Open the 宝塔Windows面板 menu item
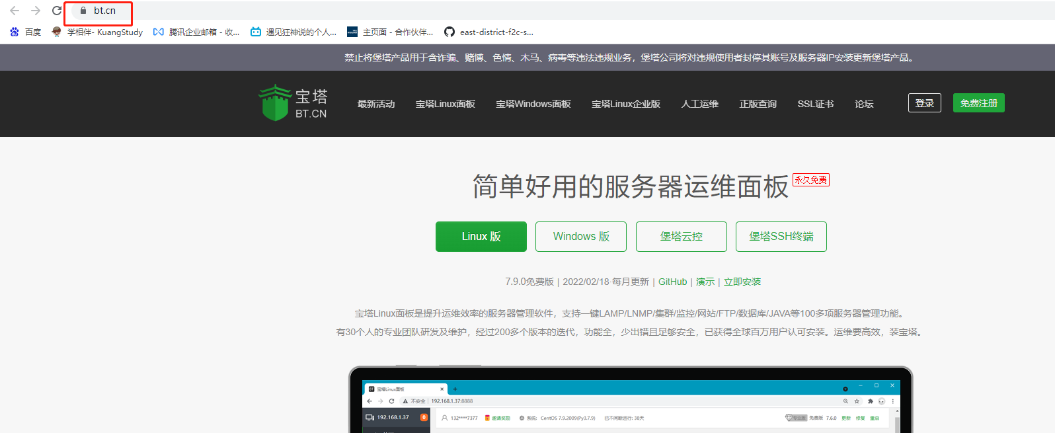This screenshot has width=1055, height=433. point(533,104)
